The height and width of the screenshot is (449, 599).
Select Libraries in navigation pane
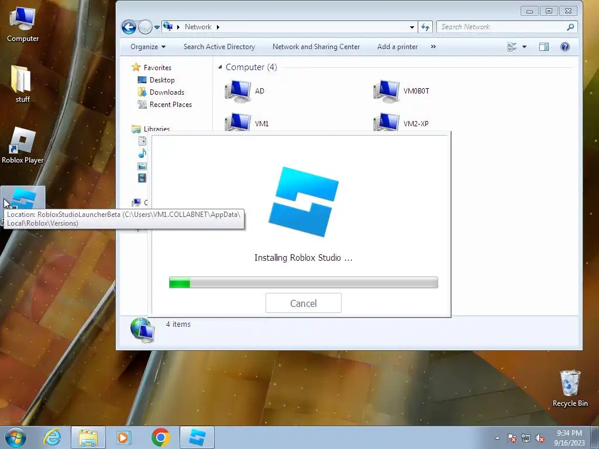tap(150, 129)
